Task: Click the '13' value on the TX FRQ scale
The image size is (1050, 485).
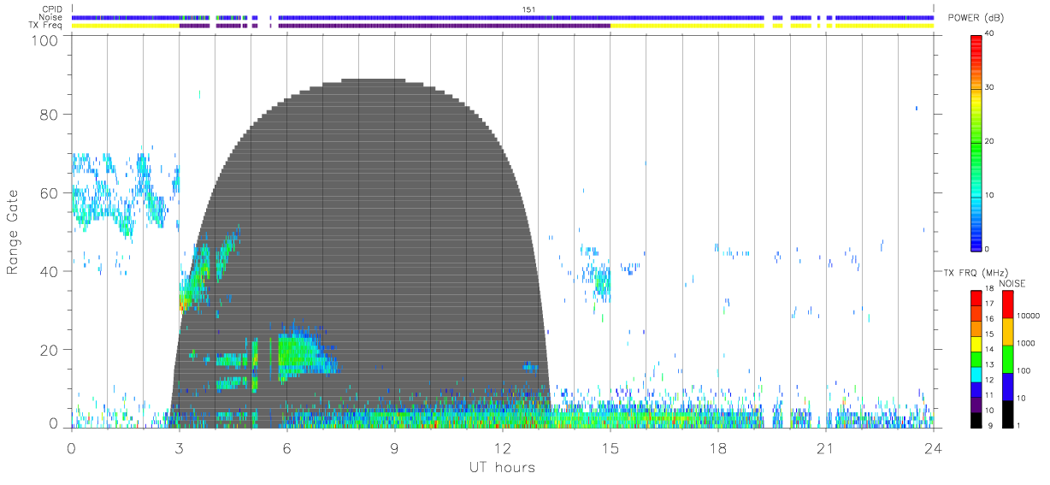Action: click(989, 365)
